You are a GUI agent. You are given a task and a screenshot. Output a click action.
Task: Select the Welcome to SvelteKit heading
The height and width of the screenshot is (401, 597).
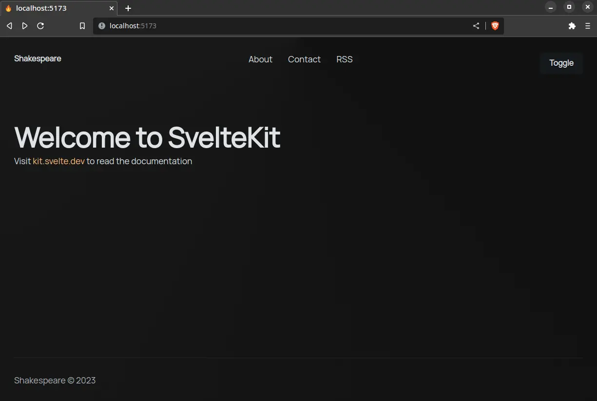click(147, 137)
